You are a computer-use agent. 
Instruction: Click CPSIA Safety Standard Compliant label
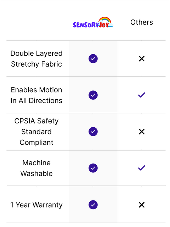tap(36, 132)
